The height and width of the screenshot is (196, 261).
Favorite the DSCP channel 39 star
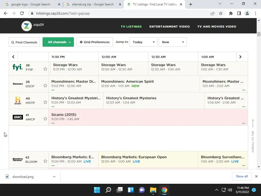[45, 85]
